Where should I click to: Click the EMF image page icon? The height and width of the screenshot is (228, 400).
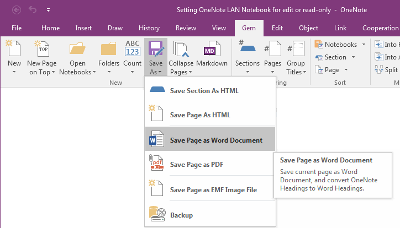pyautogui.click(x=156, y=188)
